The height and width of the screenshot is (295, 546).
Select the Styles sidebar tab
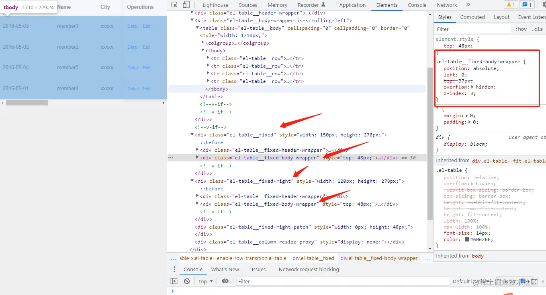(445, 17)
